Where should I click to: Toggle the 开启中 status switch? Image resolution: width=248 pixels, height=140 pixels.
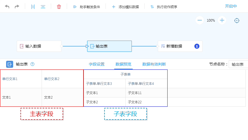click(231, 6)
